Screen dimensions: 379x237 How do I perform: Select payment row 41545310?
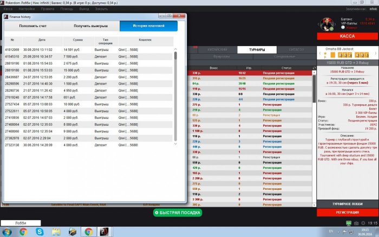coord(88,56)
